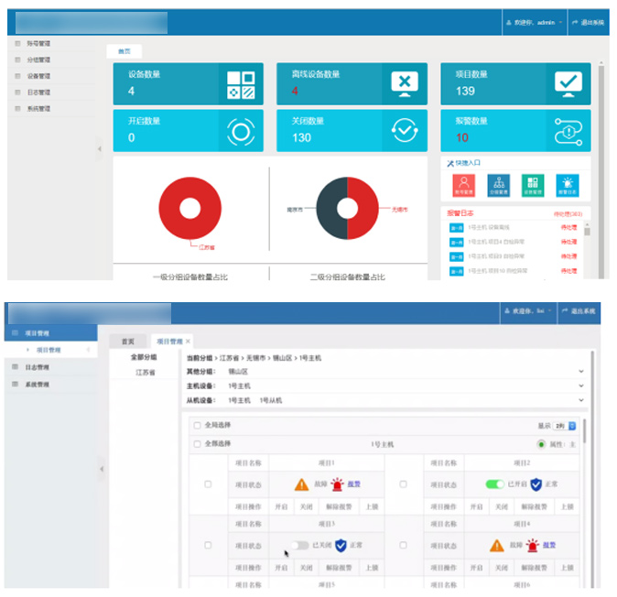617x597 pixels.
Task: Click the 项目1 orange fault warning icon
Action: (301, 484)
